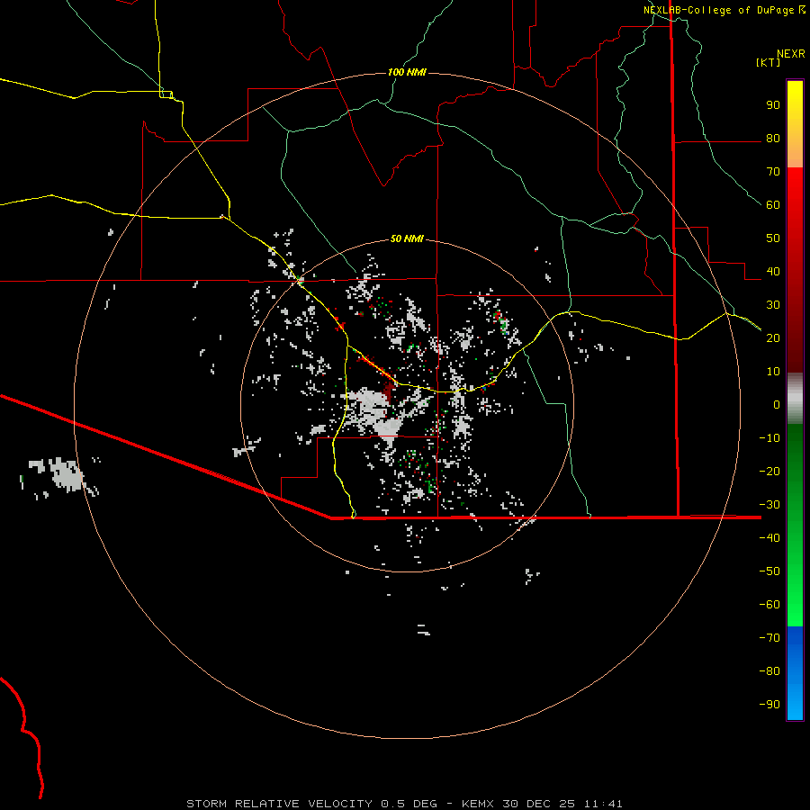Click the 0.5 DEG elevation text in caption
This screenshot has width=810, height=810.
tap(409, 804)
